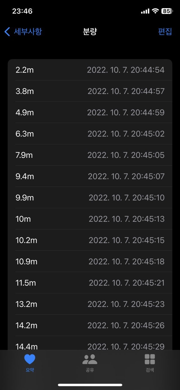Image resolution: width=180 pixels, height=390 pixels.
Task: Tap the Wi-Fi status icon
Action: [x=155, y=11]
